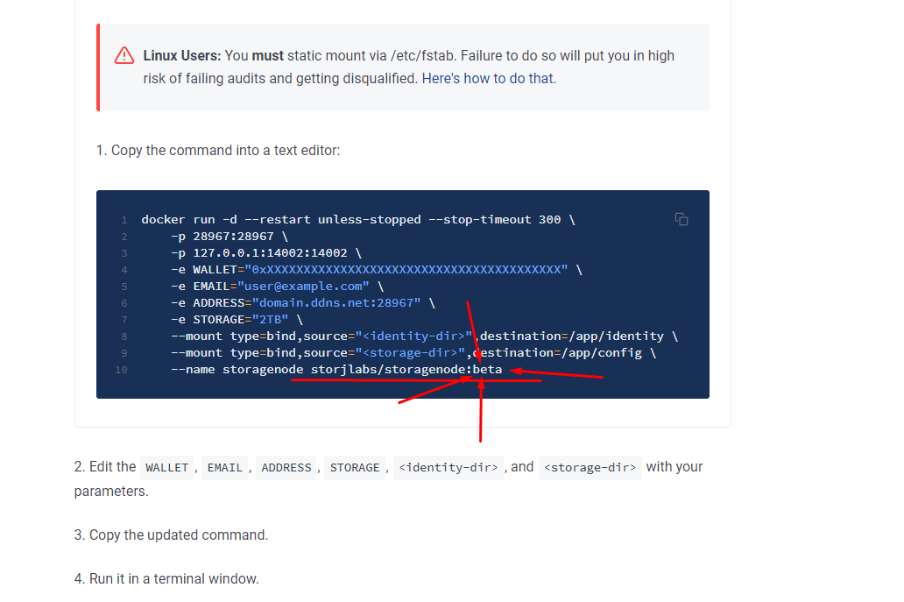Image resolution: width=904 pixels, height=602 pixels.
Task: Click the "2TB" storage value
Action: tap(270, 319)
